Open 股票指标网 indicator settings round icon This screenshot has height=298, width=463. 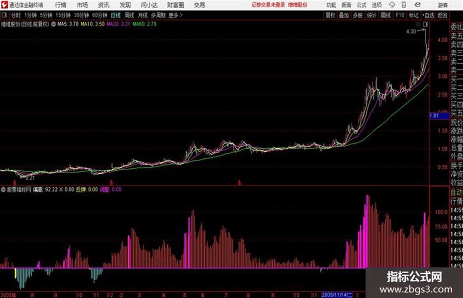pos(3,189)
